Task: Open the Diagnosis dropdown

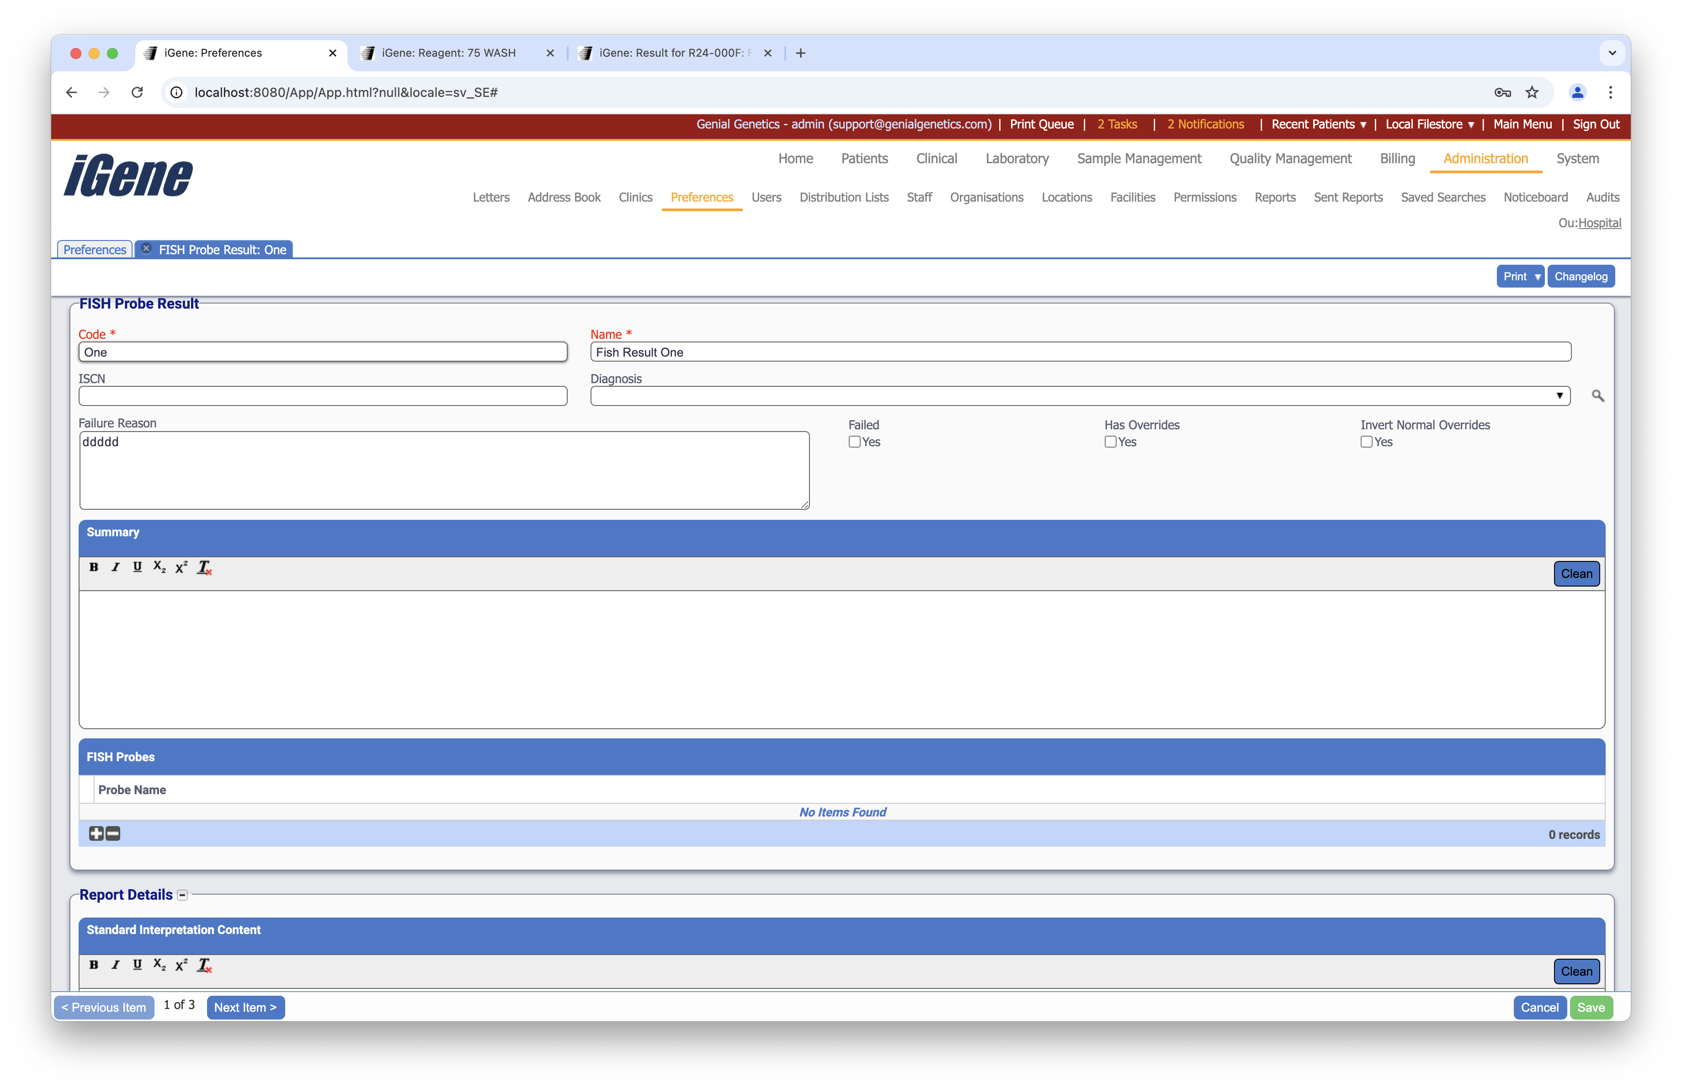Action: pyautogui.click(x=1559, y=396)
